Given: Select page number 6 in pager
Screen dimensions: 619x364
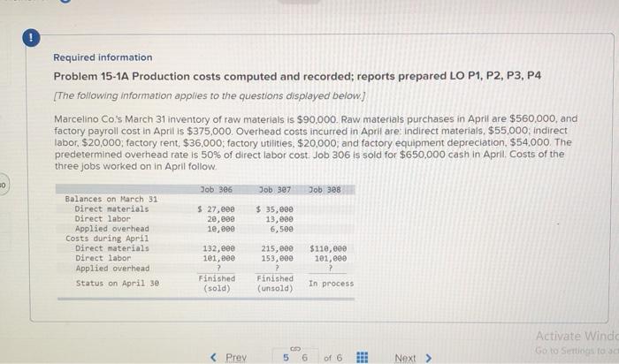Looking at the screenshot, I should point(304,358).
